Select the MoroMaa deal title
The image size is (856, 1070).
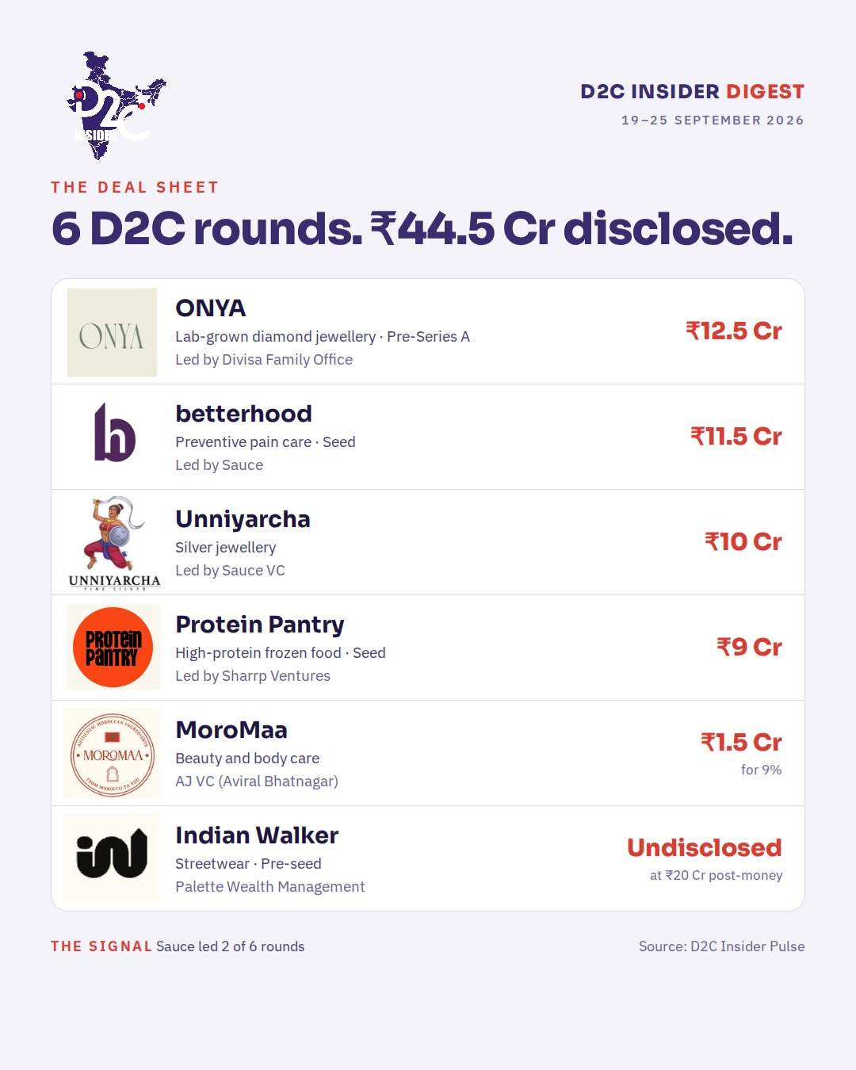point(231,730)
